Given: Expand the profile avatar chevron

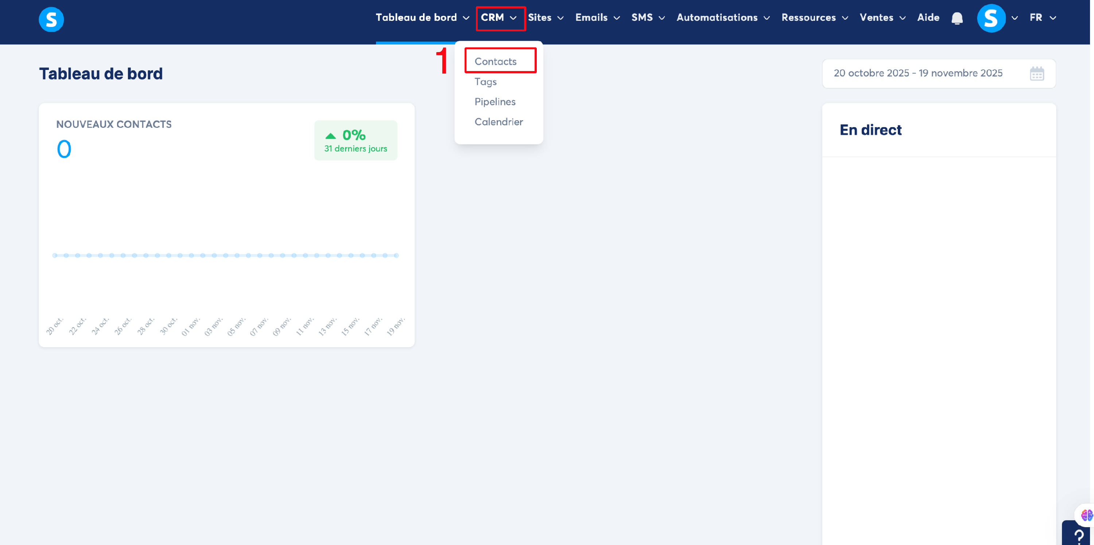Looking at the screenshot, I should 1015,18.
